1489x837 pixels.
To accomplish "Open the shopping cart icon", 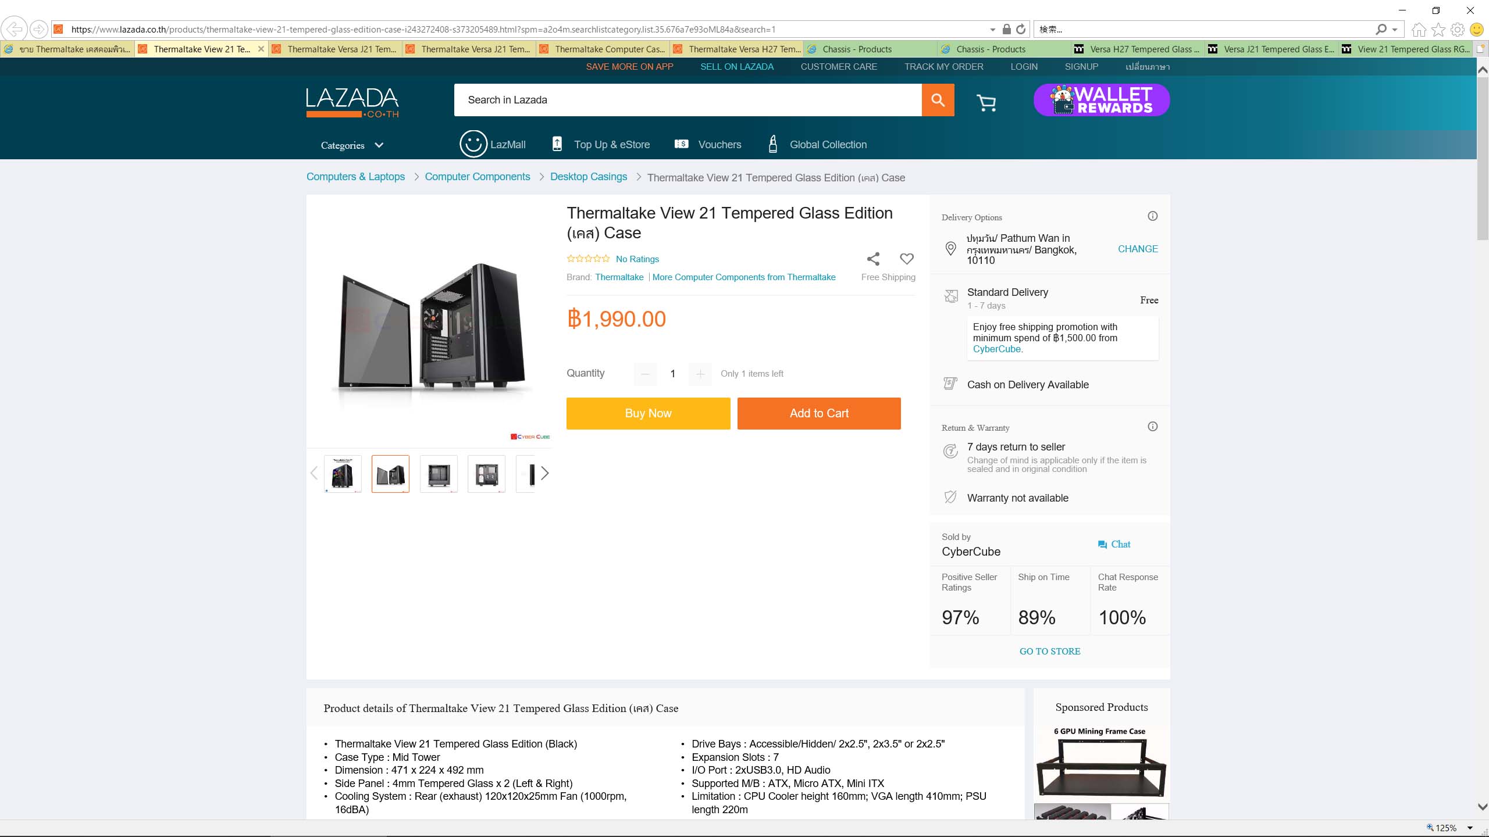I will pyautogui.click(x=986, y=103).
